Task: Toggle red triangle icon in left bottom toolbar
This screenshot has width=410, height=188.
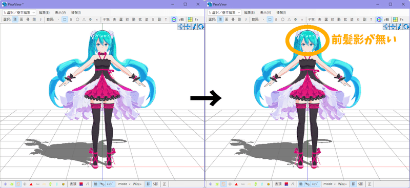Action: point(31,184)
